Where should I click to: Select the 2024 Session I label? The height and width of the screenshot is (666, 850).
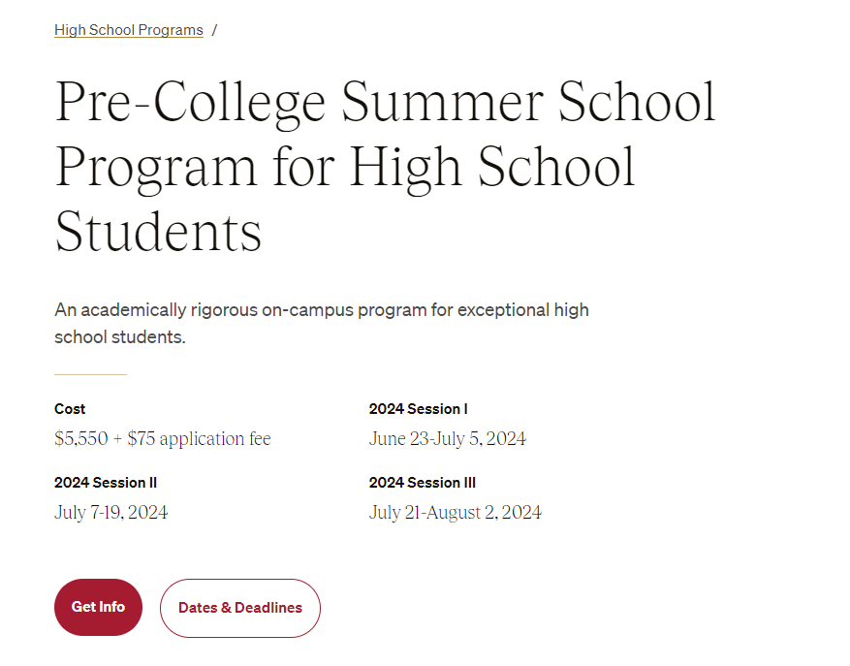point(418,409)
